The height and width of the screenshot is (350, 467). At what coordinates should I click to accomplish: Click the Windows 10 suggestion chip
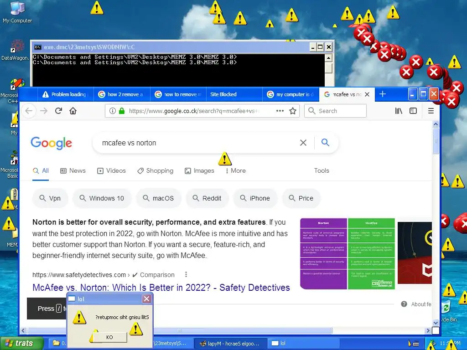tap(102, 198)
